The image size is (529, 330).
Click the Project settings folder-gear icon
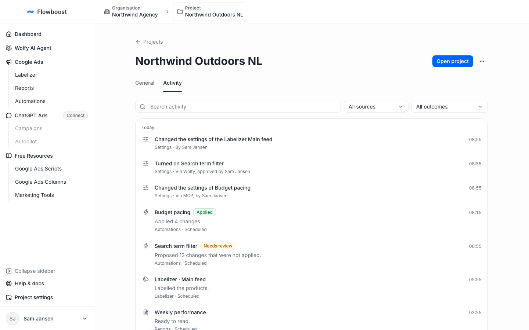pos(9,297)
